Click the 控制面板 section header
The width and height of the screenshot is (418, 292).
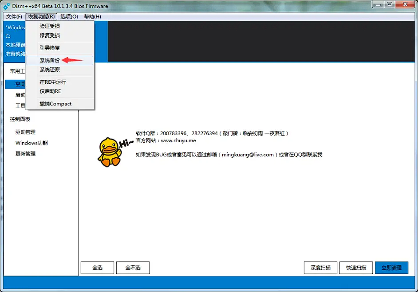[20, 119]
